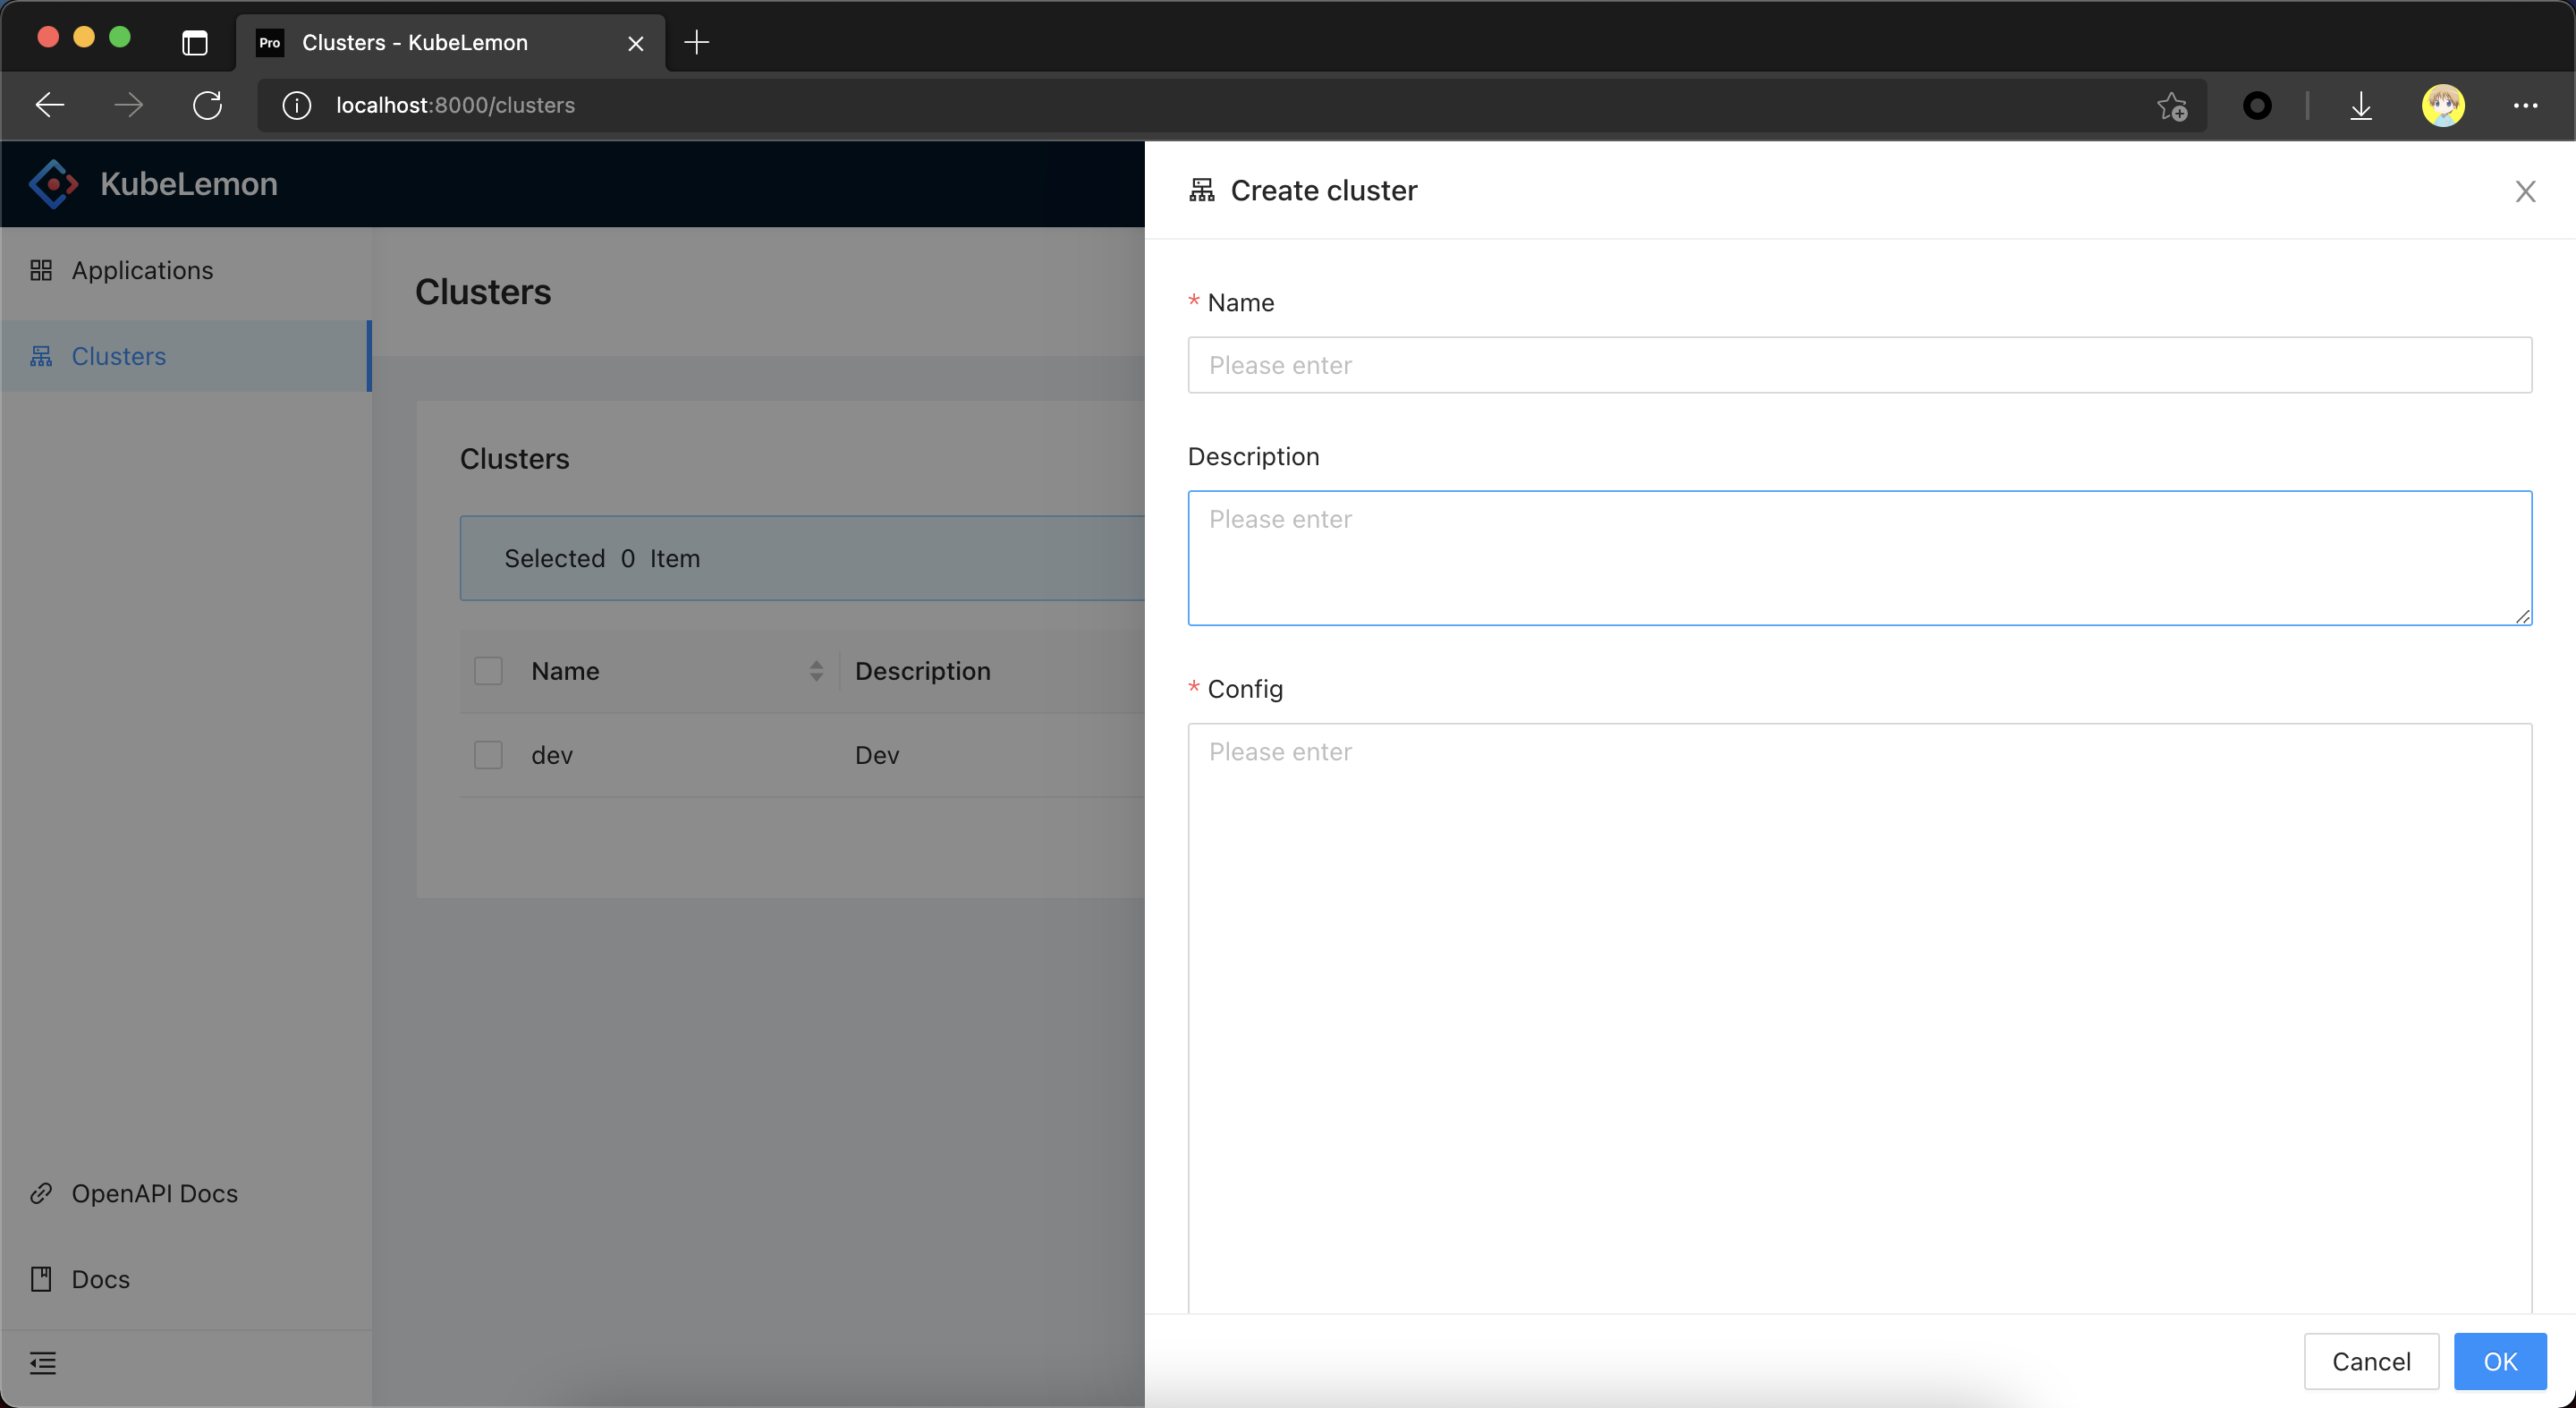Image resolution: width=2576 pixels, height=1408 pixels.
Task: Toggle the select-all checkbox in table header
Action: [x=488, y=671]
